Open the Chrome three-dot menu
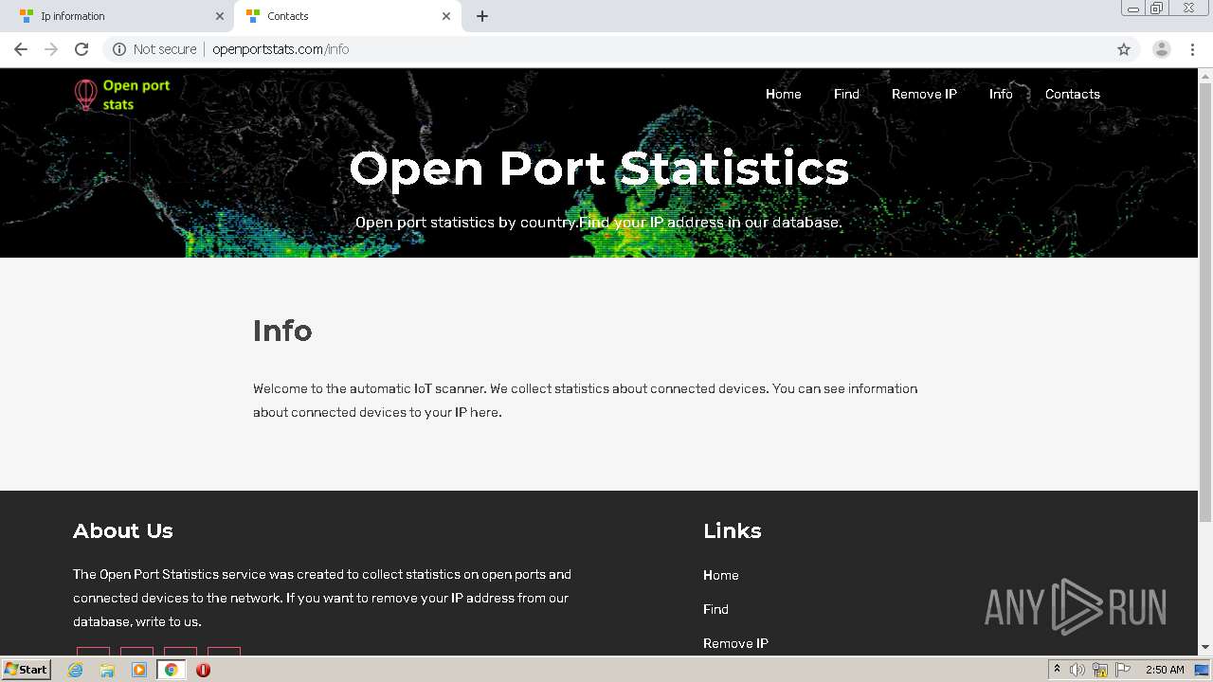 (x=1192, y=49)
